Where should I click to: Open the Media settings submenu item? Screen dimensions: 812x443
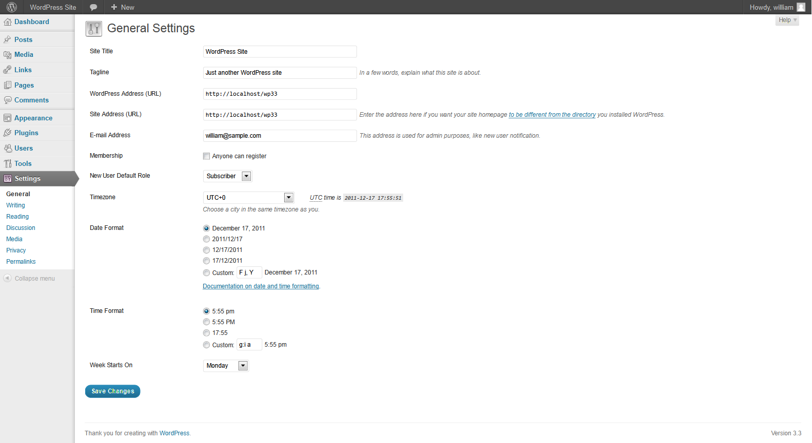[x=14, y=239]
